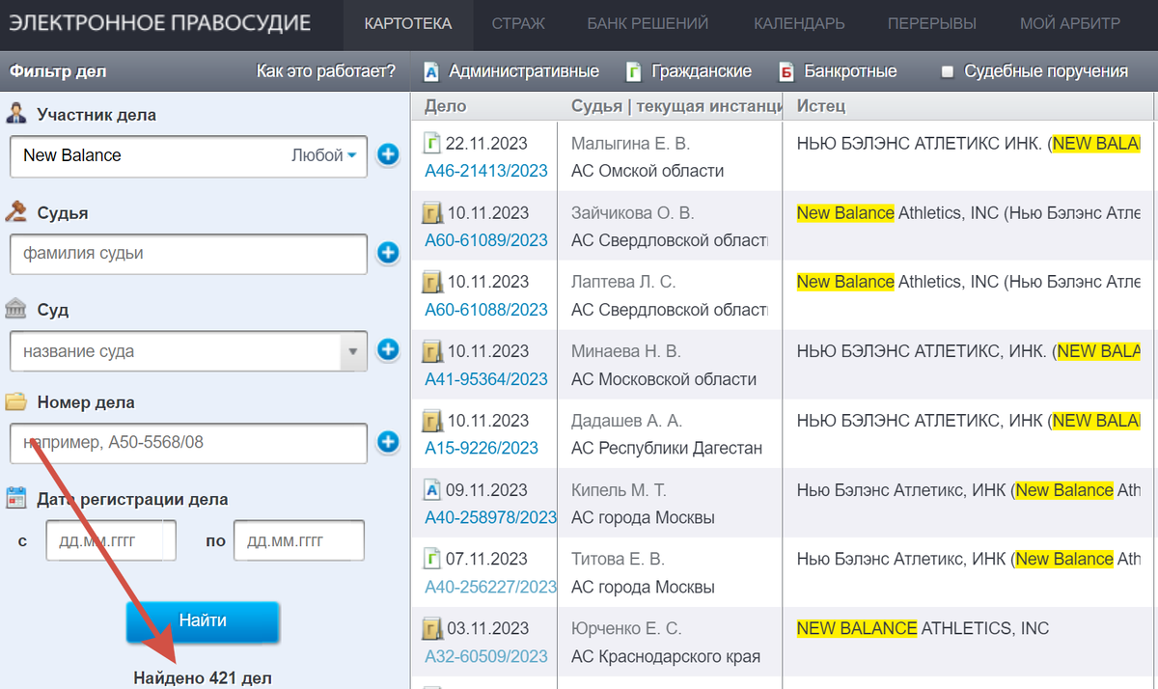Image resolution: width=1158 pixels, height=689 pixels.
Task: Click the judge surname input field
Action: [188, 254]
